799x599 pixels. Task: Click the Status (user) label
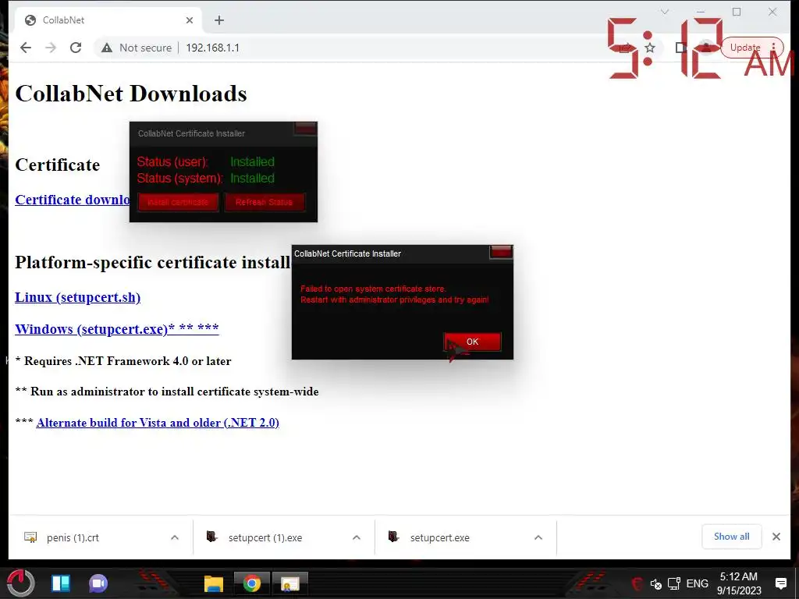pyautogui.click(x=172, y=162)
